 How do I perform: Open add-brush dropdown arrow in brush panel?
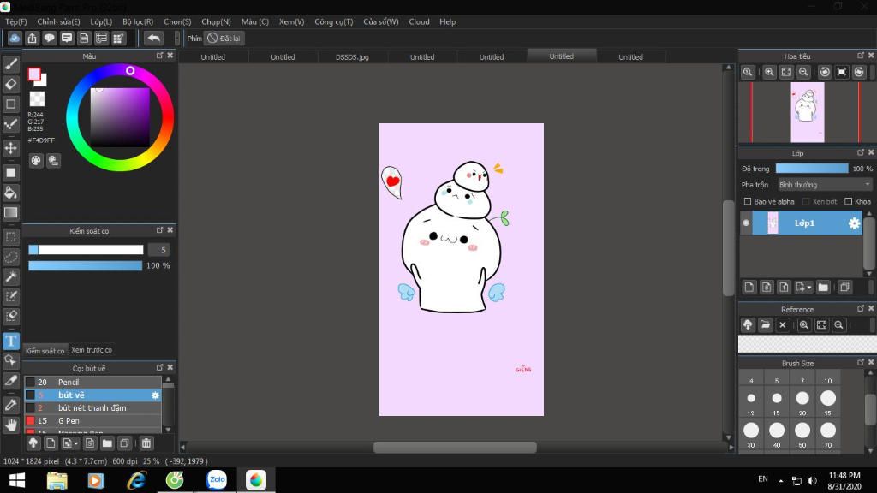(76, 443)
